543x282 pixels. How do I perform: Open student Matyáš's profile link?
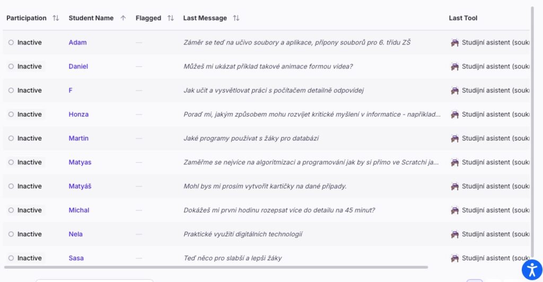80,186
